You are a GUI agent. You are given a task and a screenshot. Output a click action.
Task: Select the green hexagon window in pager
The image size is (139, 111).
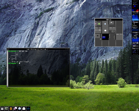[99, 24]
